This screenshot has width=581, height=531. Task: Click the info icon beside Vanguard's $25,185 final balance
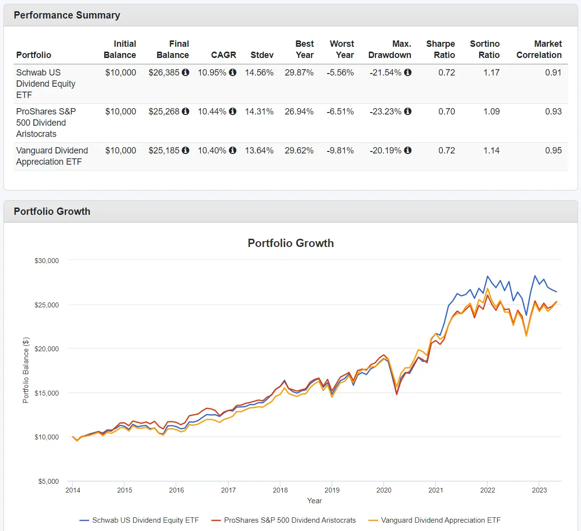tap(185, 150)
